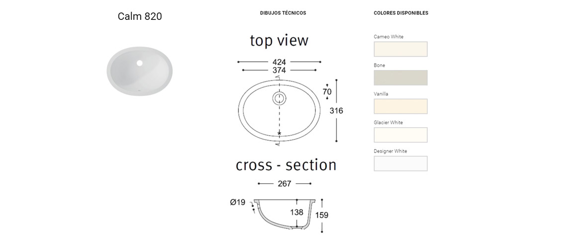Screen dimensions: 567x242
Task: Click the 316 height dimension label
Action: (336, 111)
